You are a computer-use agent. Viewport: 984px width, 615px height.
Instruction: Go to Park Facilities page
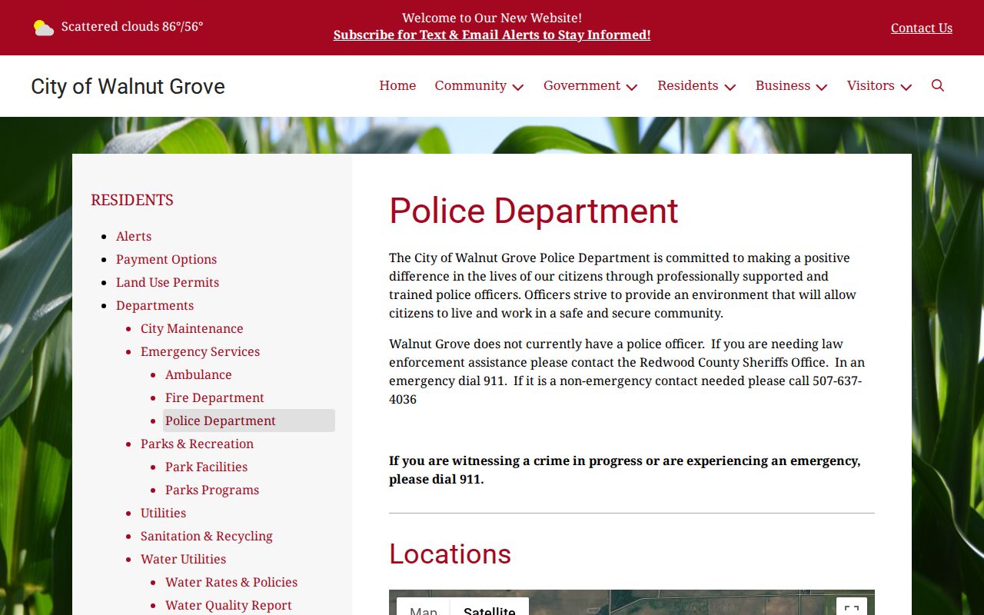tap(206, 467)
